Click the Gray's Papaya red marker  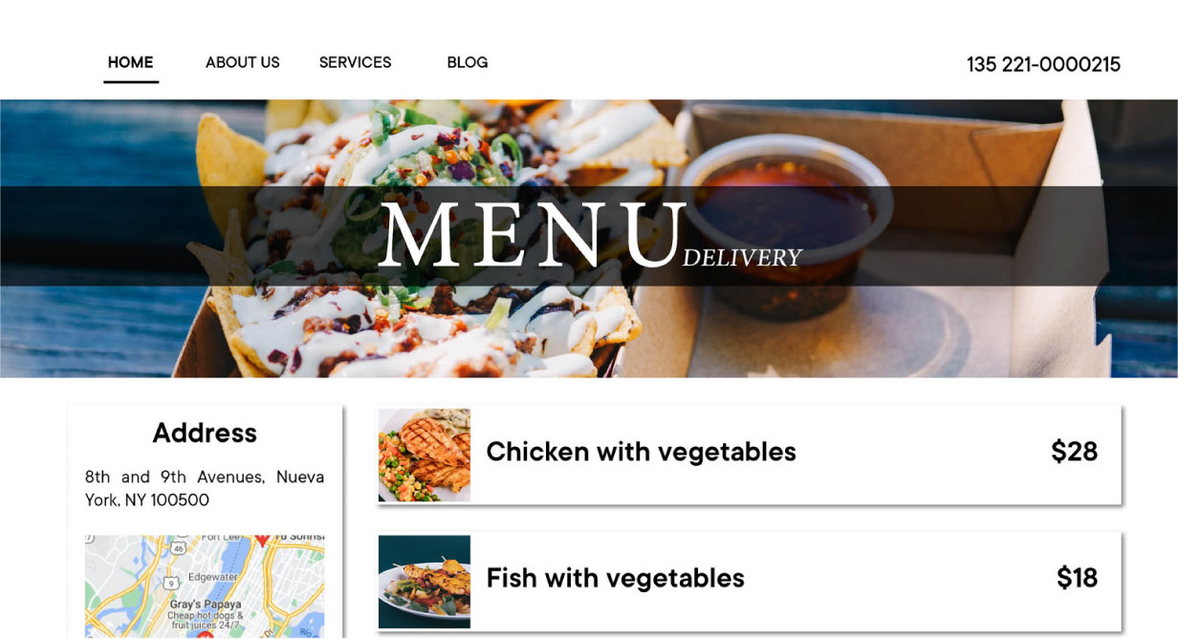[x=205, y=634]
